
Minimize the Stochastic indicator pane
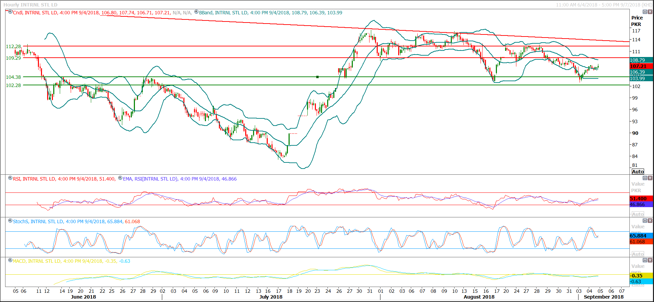point(645,221)
